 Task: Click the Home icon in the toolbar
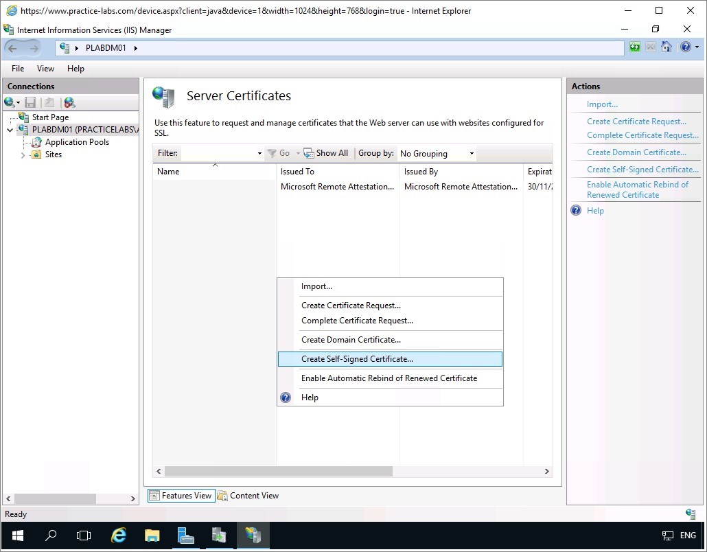(x=666, y=47)
